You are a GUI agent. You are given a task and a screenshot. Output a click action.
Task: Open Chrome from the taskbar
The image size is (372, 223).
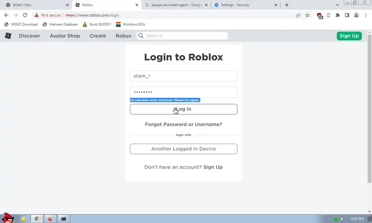click(37, 219)
